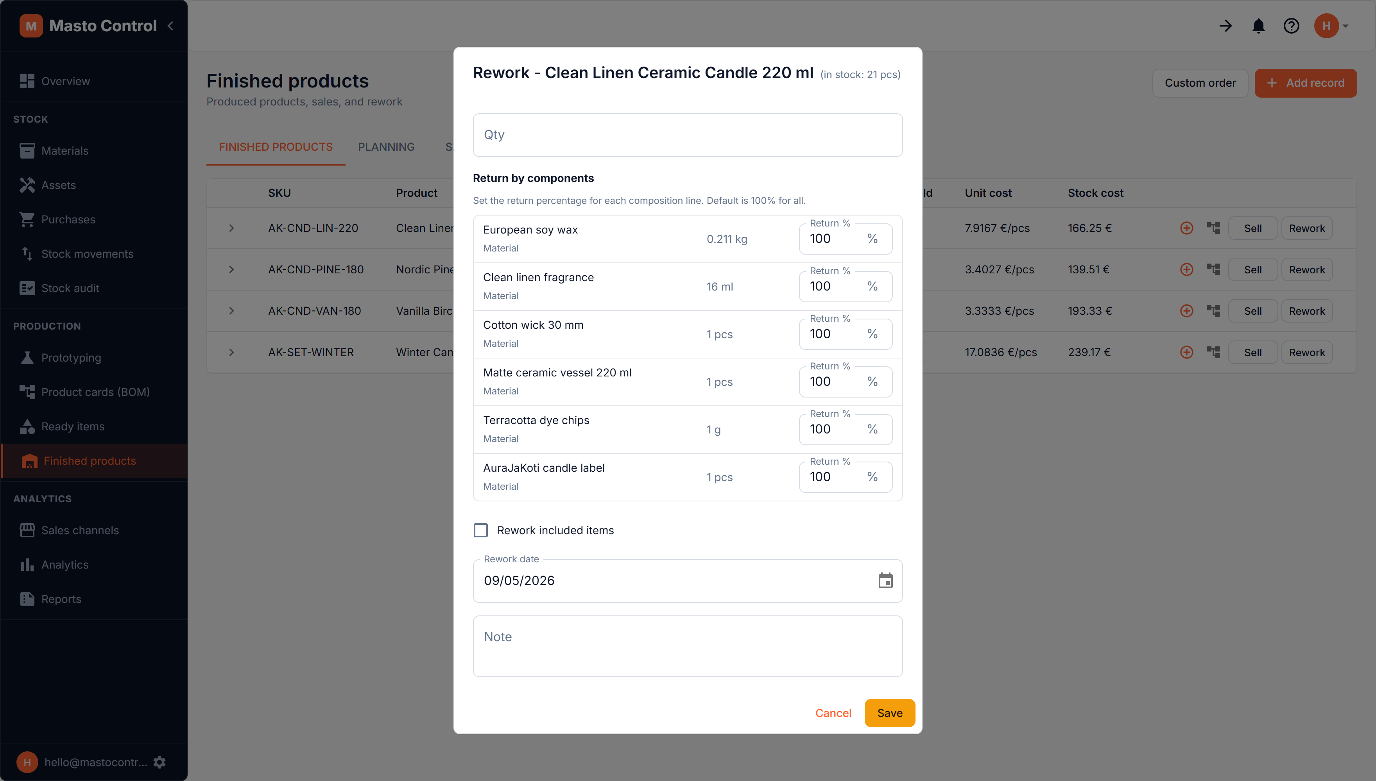Screen dimensions: 1376x781
Task: Click BOM tree icon on AK-CND-PINE-180 row
Action: (x=1213, y=269)
